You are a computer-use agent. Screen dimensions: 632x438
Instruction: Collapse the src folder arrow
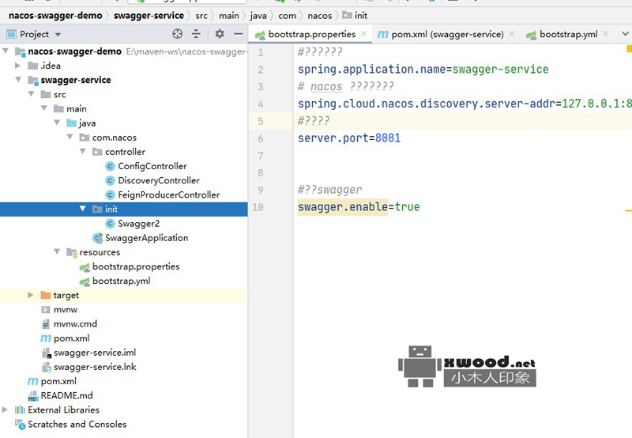pyautogui.click(x=31, y=94)
